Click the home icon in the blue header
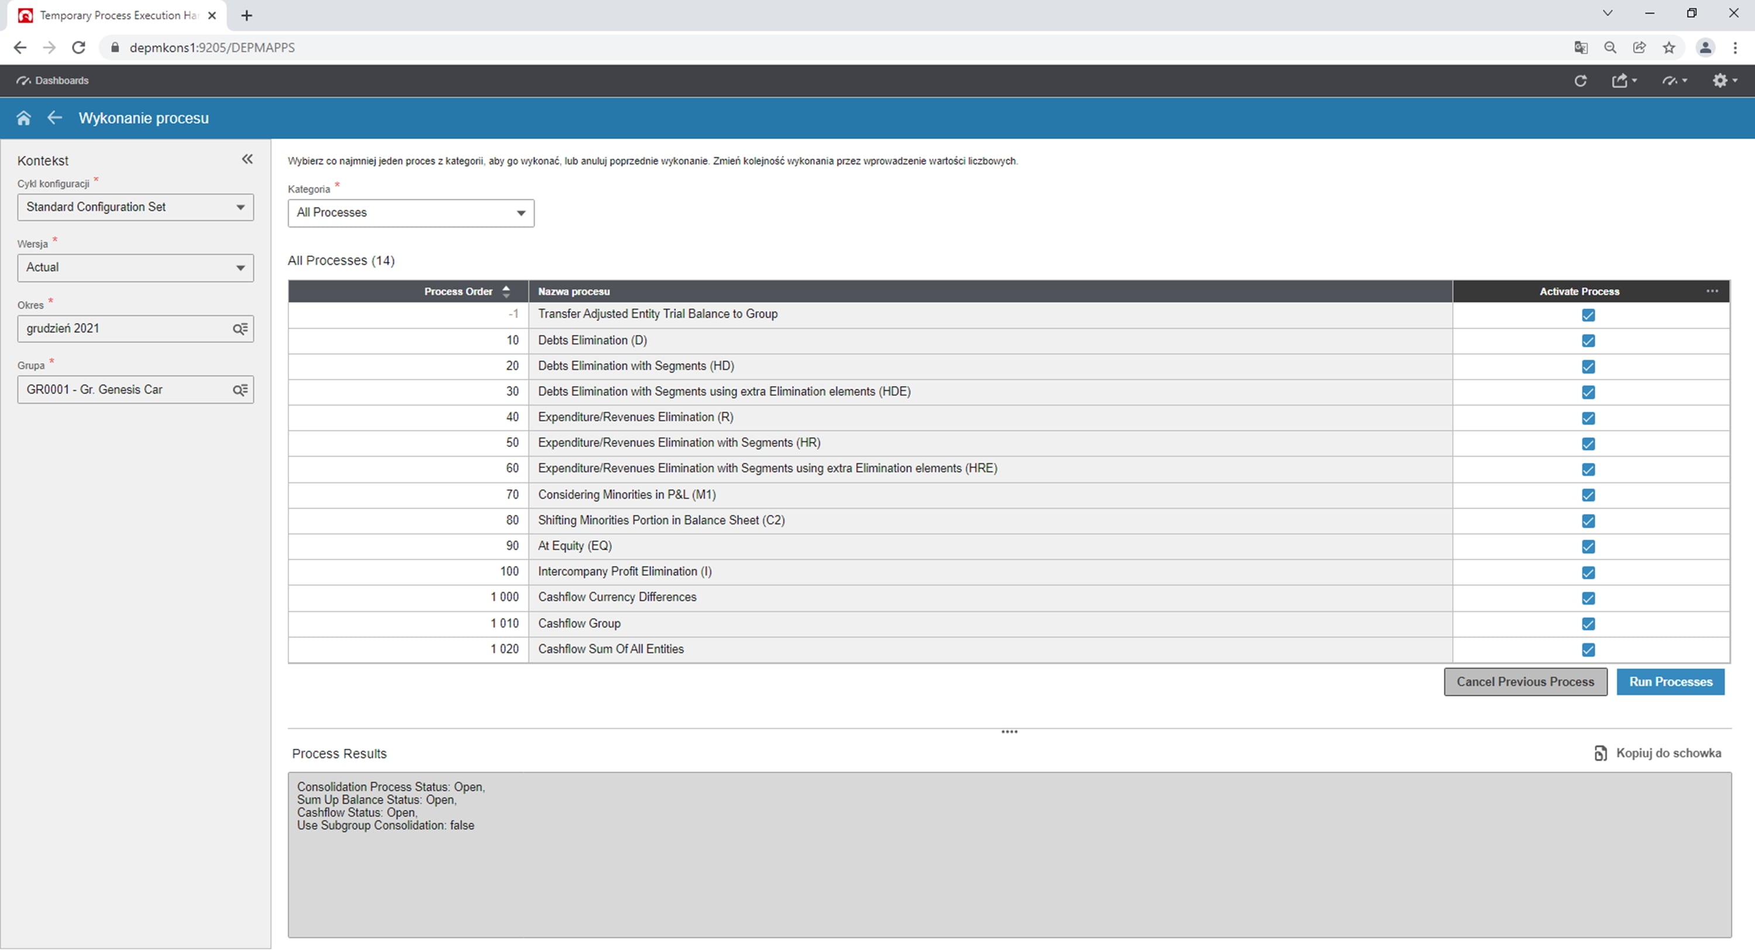This screenshot has height=950, width=1755. [24, 118]
